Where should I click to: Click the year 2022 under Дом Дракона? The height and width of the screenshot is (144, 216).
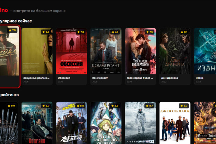point(164,82)
